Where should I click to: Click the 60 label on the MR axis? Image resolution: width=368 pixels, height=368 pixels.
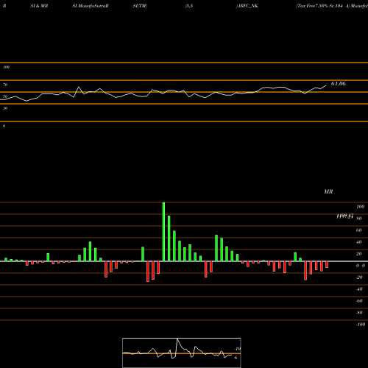coord(358,230)
